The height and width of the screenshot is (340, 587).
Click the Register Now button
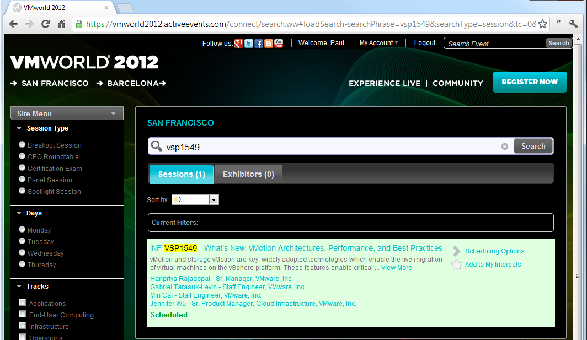click(x=530, y=82)
